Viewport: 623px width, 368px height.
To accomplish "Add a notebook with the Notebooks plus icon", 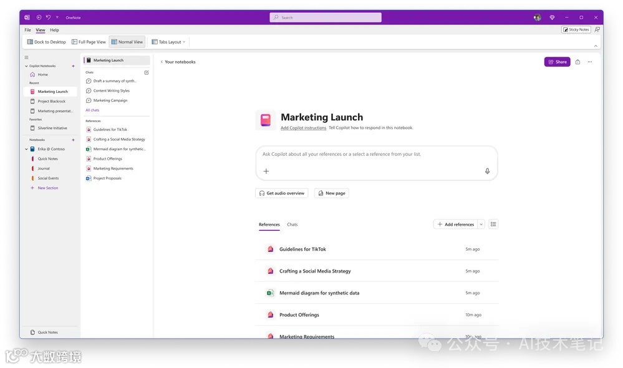I will (73, 140).
